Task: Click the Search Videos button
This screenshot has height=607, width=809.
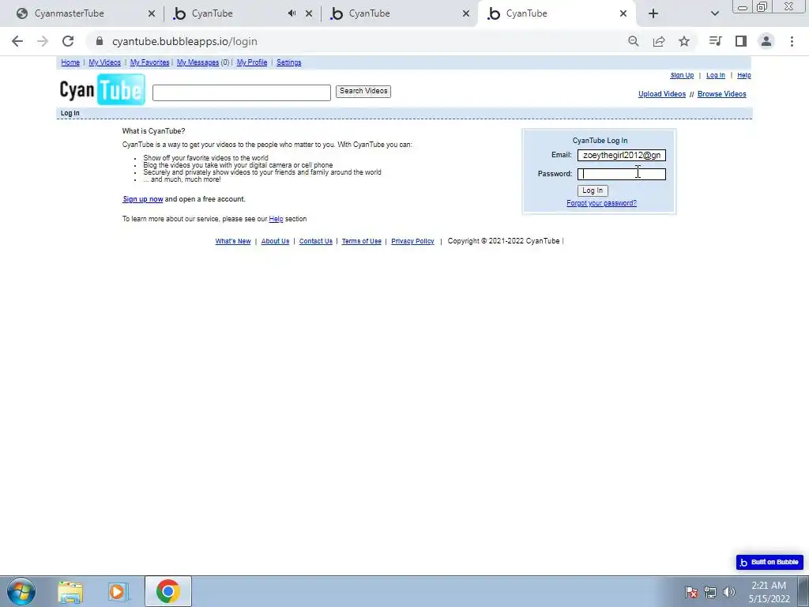Action: (x=363, y=92)
